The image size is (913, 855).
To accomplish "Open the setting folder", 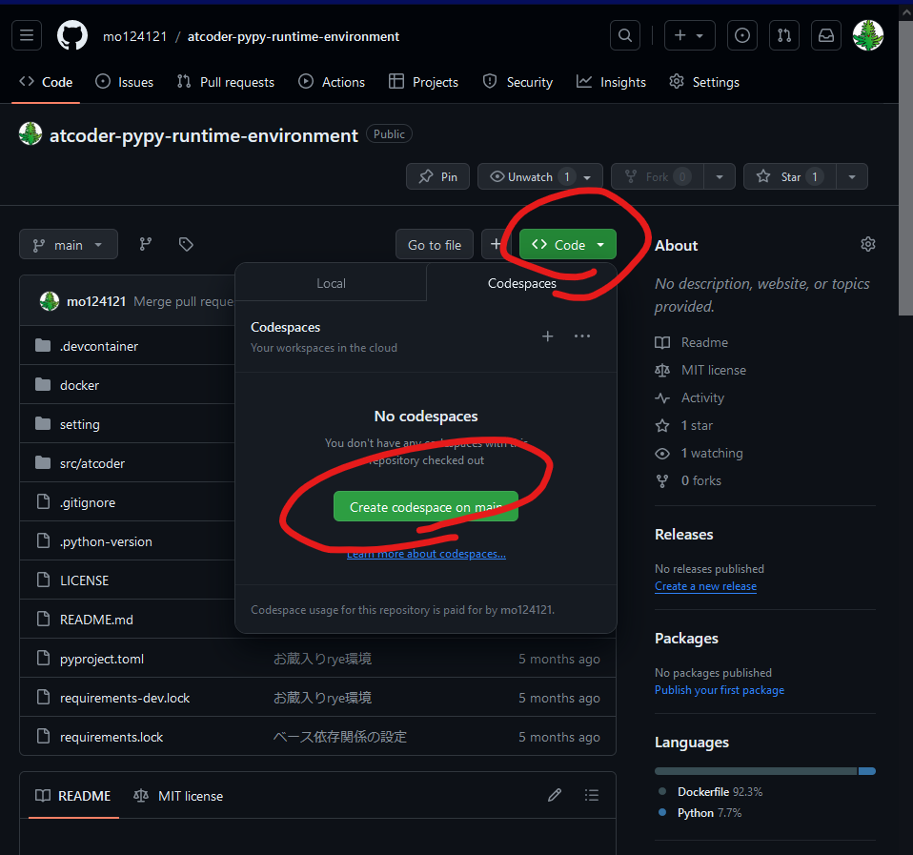I will pyautogui.click(x=80, y=424).
